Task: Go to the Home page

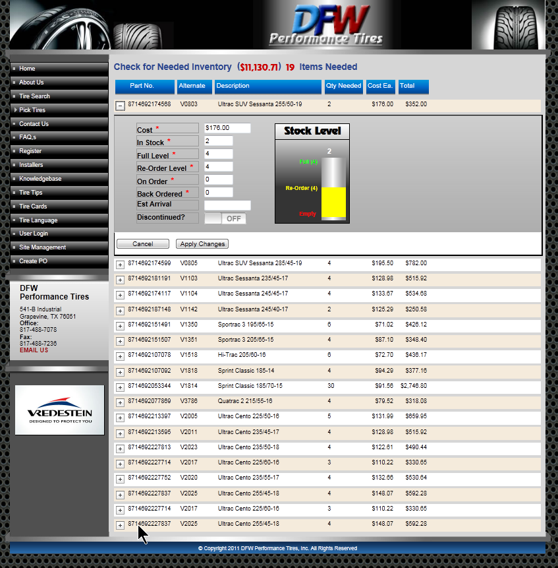Action: point(59,69)
